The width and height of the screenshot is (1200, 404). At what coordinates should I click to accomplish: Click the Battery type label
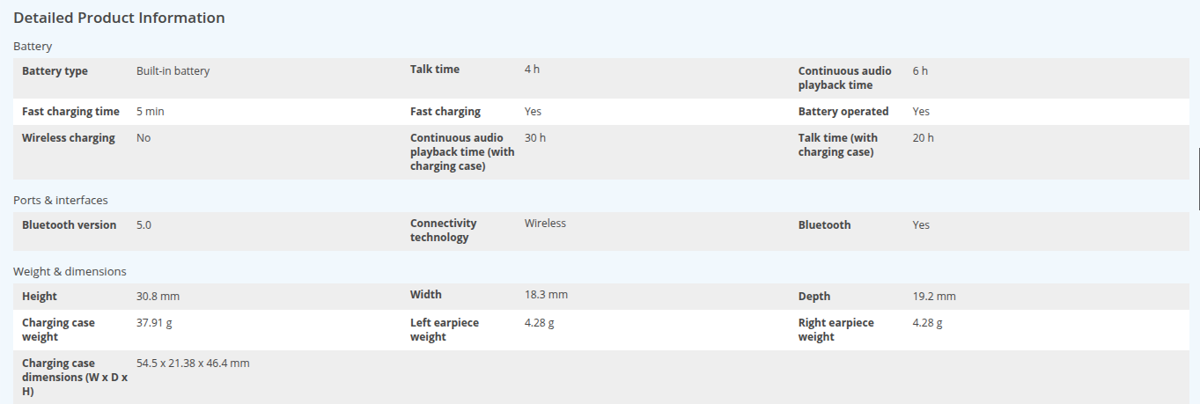pyautogui.click(x=55, y=71)
